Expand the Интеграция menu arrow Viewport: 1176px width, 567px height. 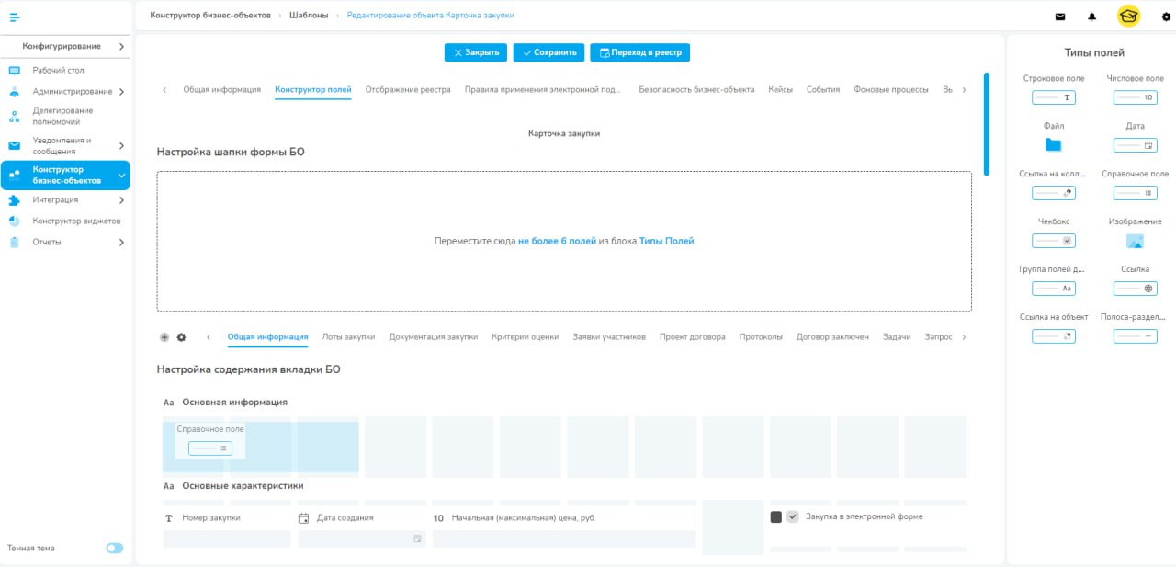coord(121,200)
